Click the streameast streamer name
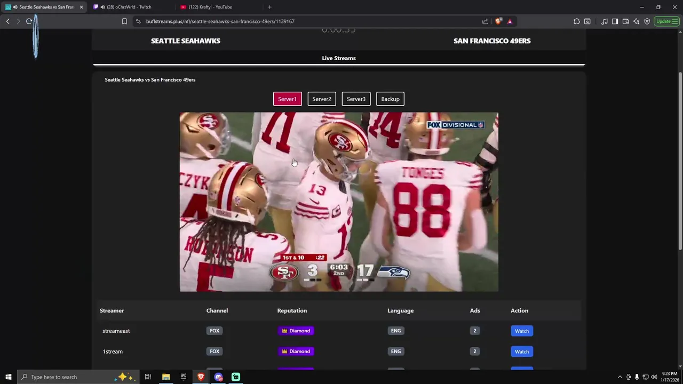 pyautogui.click(x=116, y=331)
